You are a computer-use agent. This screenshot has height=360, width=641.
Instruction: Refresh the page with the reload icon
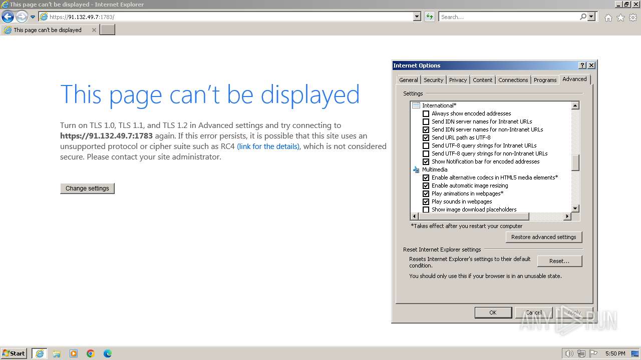429,17
